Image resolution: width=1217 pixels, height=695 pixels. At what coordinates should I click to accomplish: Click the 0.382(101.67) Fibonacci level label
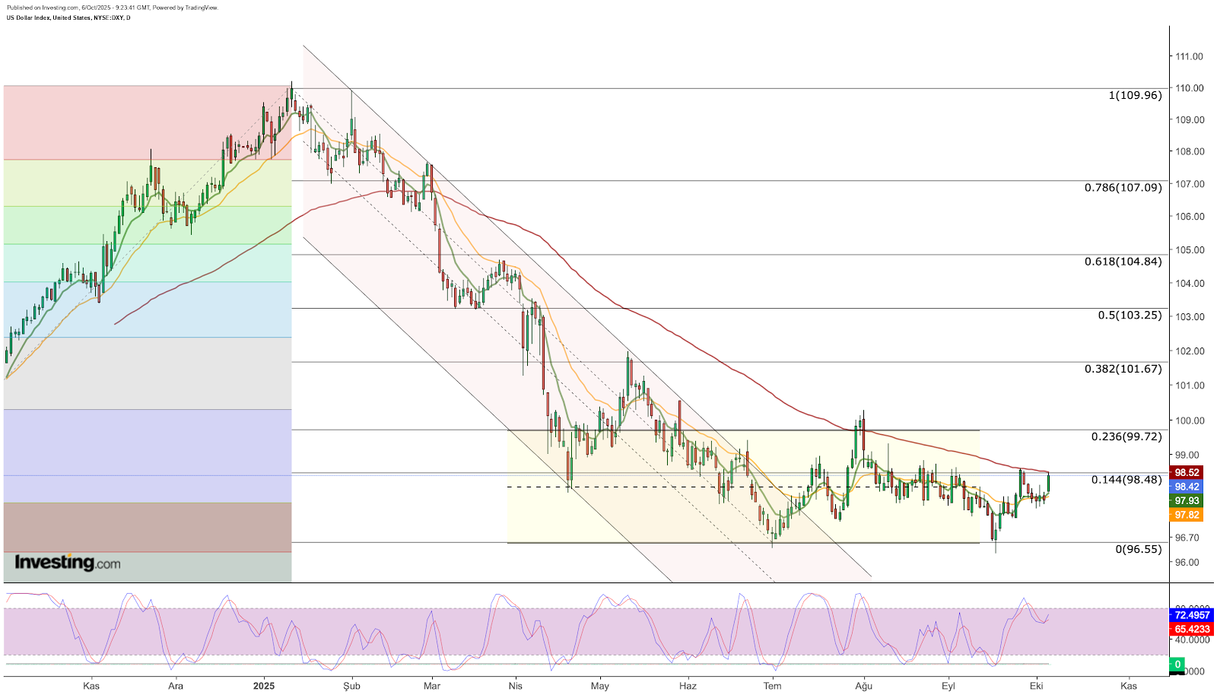point(1123,369)
